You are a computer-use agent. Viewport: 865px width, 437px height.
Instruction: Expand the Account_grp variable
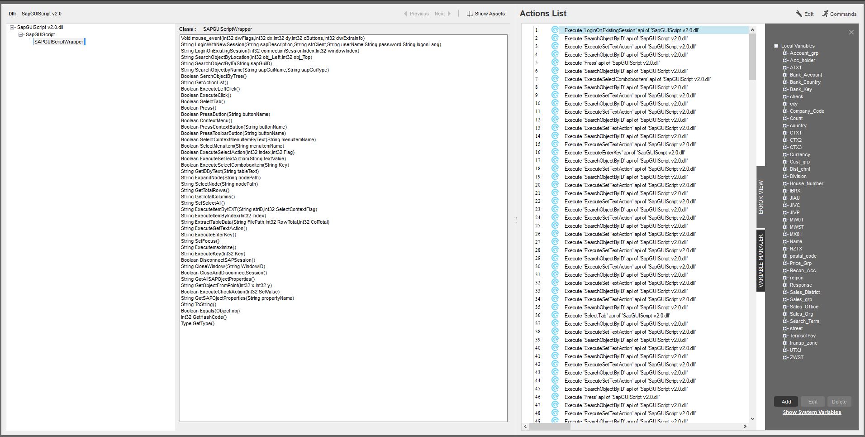coord(785,53)
